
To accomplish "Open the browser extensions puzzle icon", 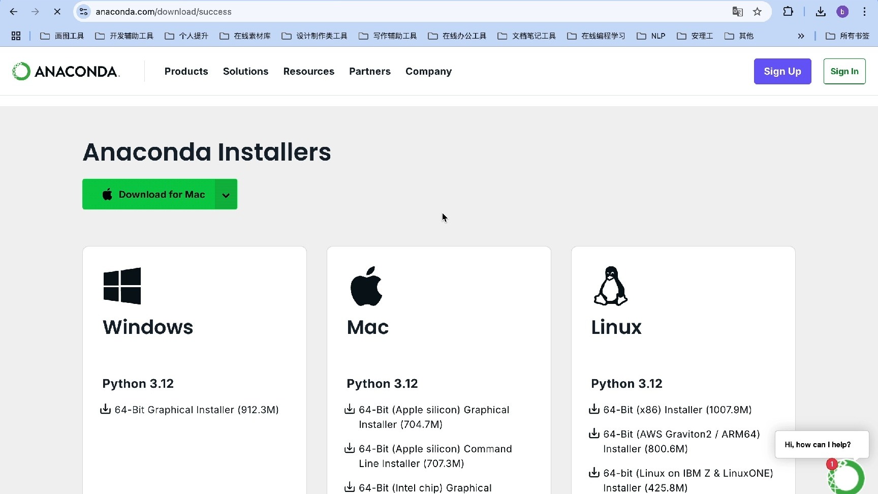I will pyautogui.click(x=788, y=12).
